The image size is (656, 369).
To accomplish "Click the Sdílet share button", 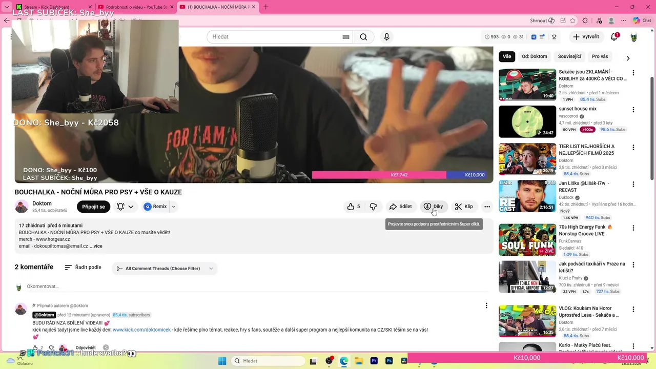I will (x=400, y=207).
